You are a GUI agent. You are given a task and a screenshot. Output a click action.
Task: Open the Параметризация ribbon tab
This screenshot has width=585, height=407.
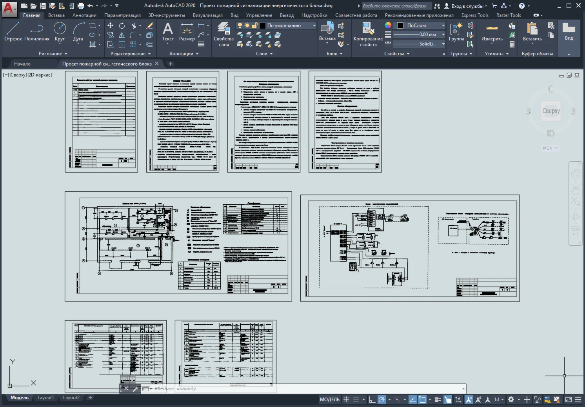coord(122,15)
